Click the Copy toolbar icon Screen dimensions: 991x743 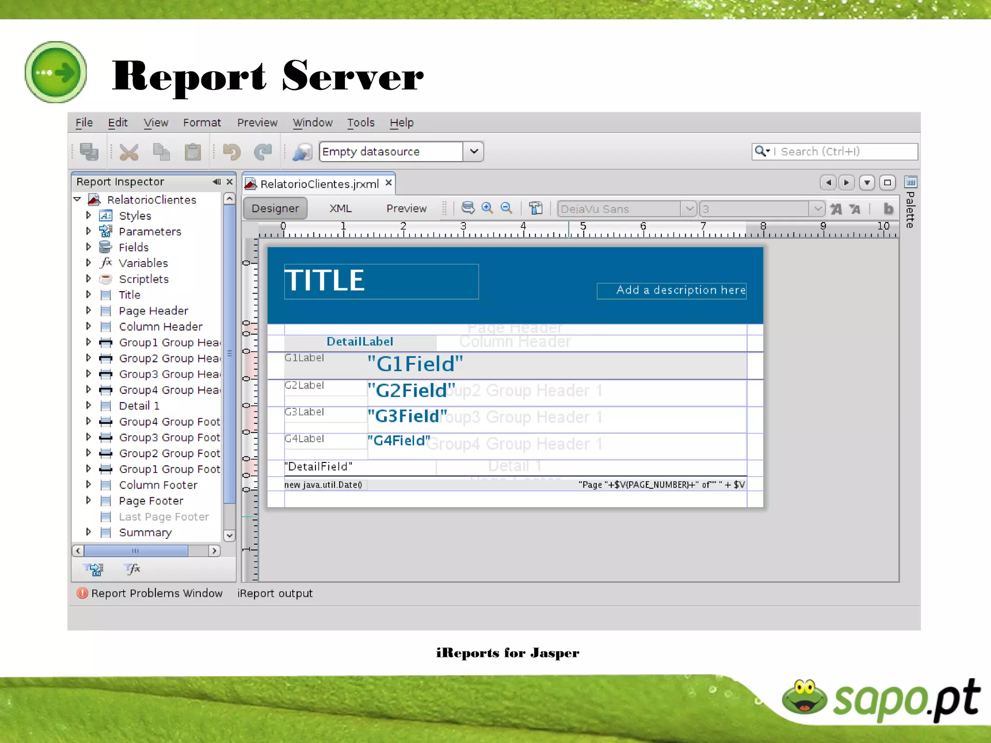click(x=161, y=152)
